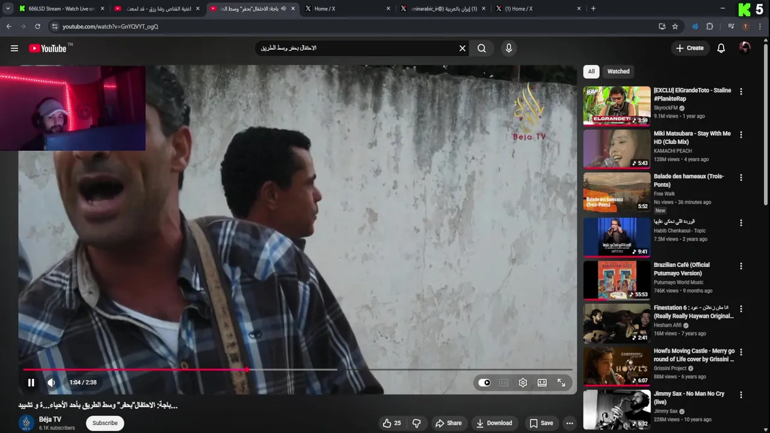Open the account avatar menu
Image resolution: width=770 pixels, height=433 pixels.
(x=745, y=48)
